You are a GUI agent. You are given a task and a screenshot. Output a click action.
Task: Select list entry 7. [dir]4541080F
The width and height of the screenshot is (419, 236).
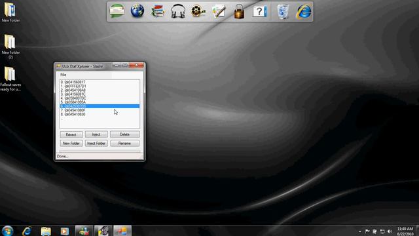100,110
